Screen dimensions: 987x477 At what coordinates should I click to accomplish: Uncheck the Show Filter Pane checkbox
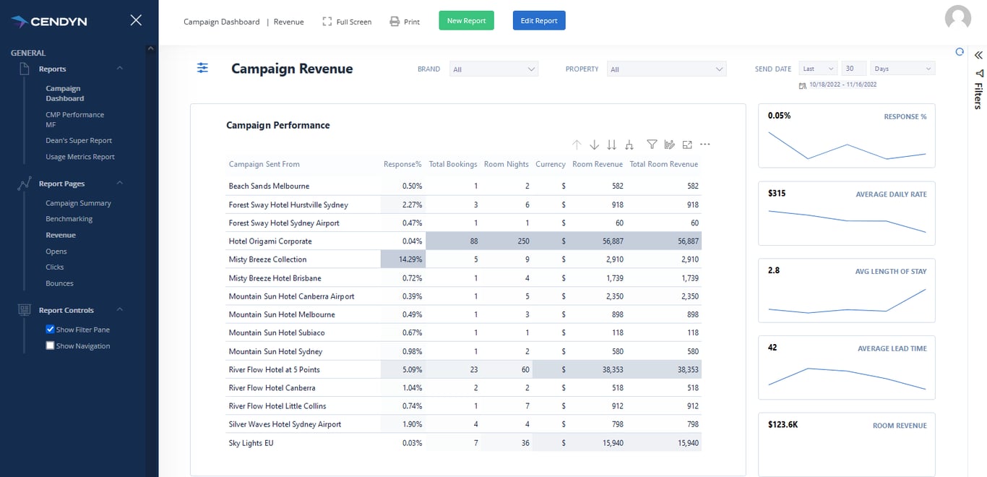(50, 330)
